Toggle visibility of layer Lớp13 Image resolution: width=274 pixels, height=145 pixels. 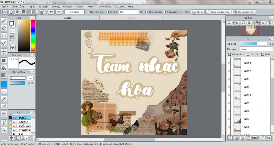click(x=229, y=63)
